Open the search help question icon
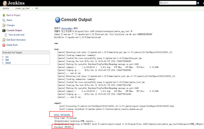The image size is (204, 129). pyautogui.click(x=198, y=3)
